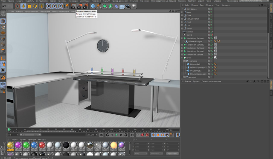The width and height of the screenshot is (273, 159).
Task: Expand the дырочки group
Action: pos(184,77)
